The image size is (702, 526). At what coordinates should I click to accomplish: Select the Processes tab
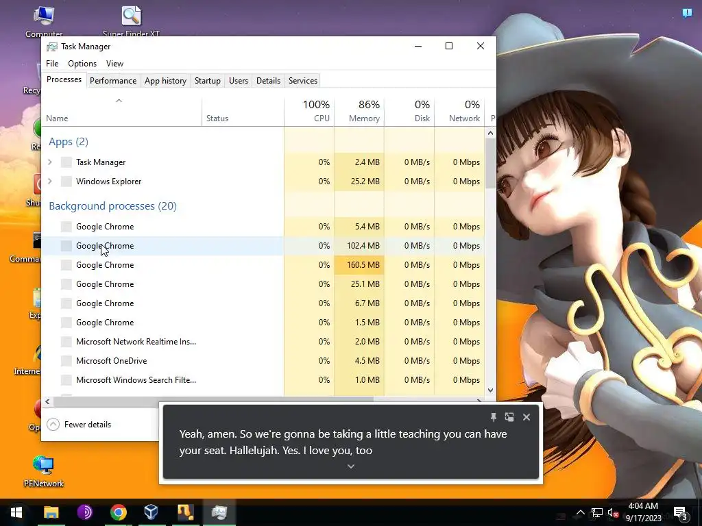pyautogui.click(x=64, y=79)
